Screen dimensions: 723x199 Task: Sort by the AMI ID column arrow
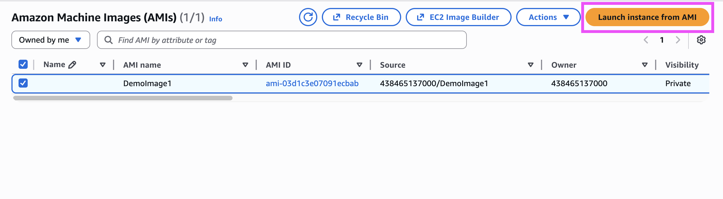(360, 65)
